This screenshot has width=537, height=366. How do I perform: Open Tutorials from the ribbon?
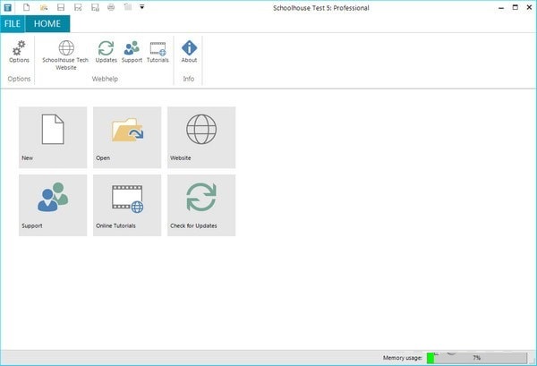[158, 52]
